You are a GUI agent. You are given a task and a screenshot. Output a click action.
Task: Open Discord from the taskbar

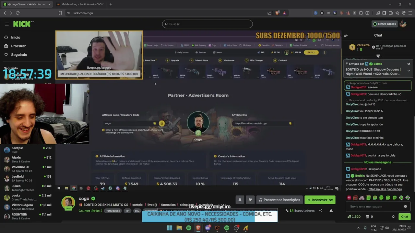(207, 228)
